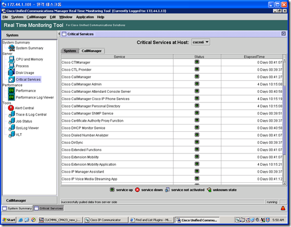Click the VLT tool icon
The width and height of the screenshot is (291, 227).
click(12, 135)
